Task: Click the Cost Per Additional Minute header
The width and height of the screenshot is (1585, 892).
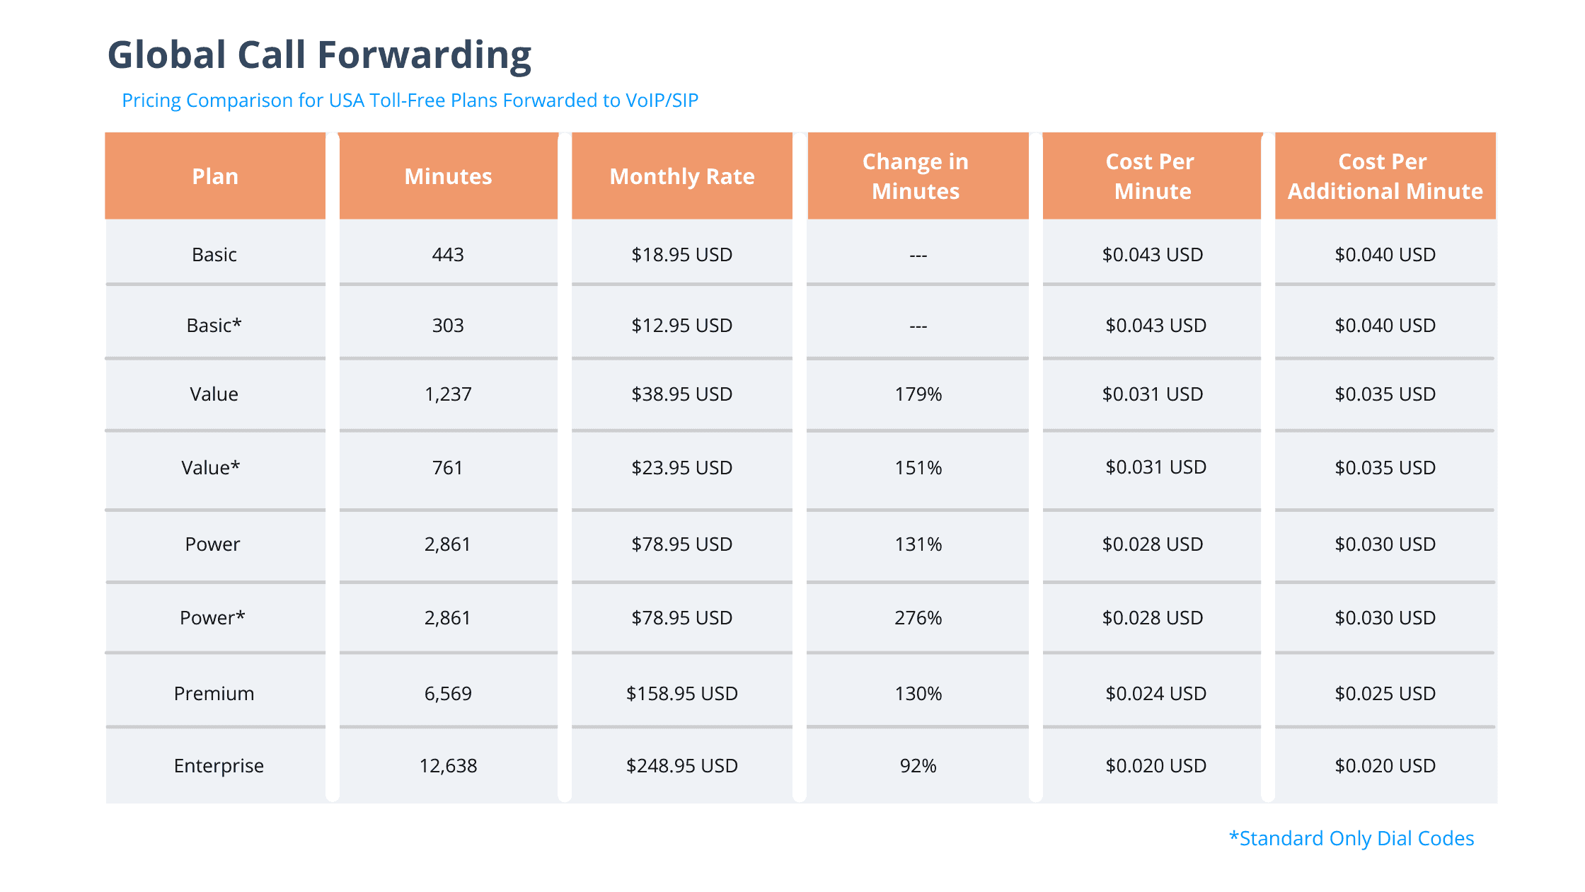Action: tap(1385, 176)
